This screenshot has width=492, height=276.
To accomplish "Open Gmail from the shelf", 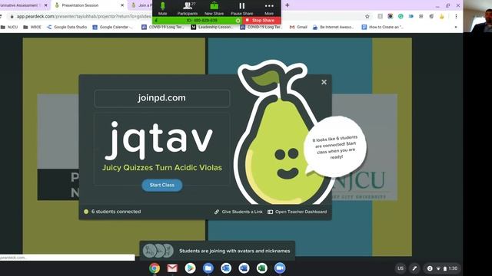I will [172, 268].
